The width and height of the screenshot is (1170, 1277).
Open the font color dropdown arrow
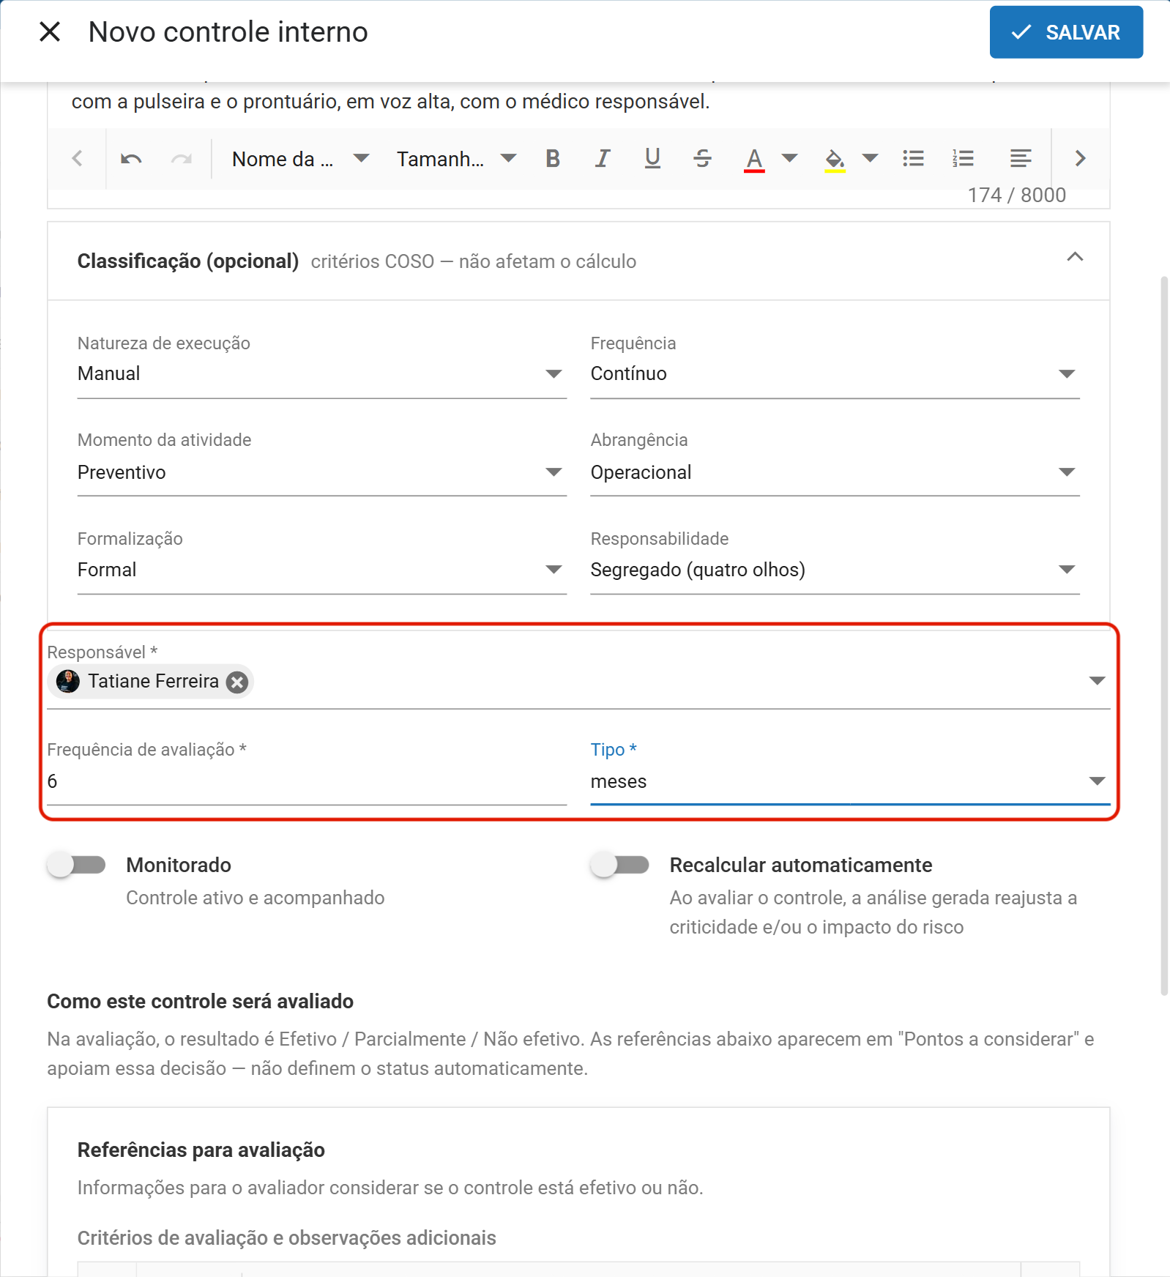click(789, 158)
